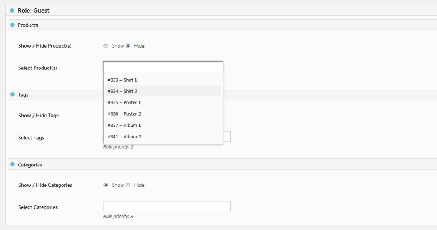The image size is (437, 230).
Task: Click the blue dot beside Role: Guest
Action: pos(12,11)
